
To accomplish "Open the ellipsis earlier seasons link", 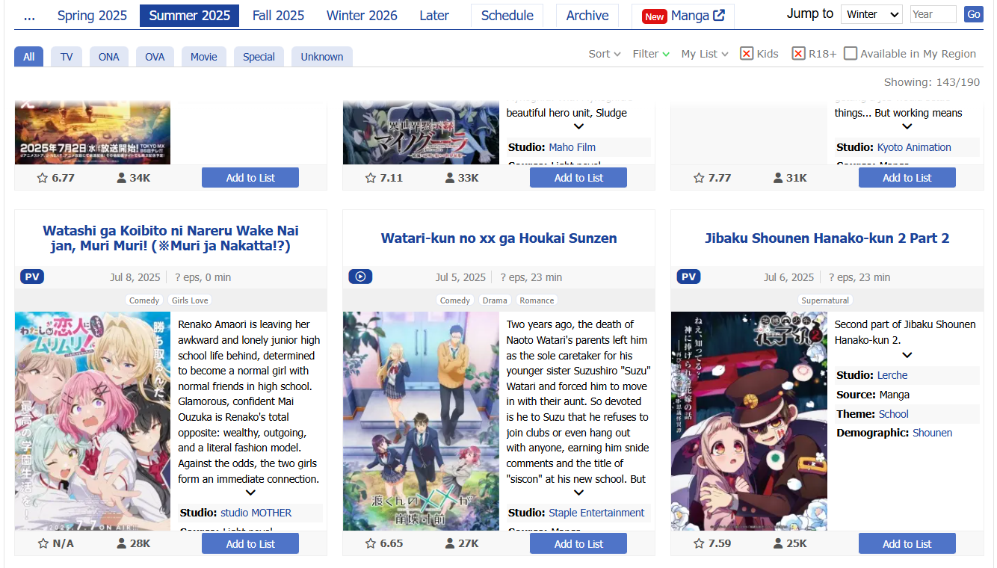I will [29, 15].
